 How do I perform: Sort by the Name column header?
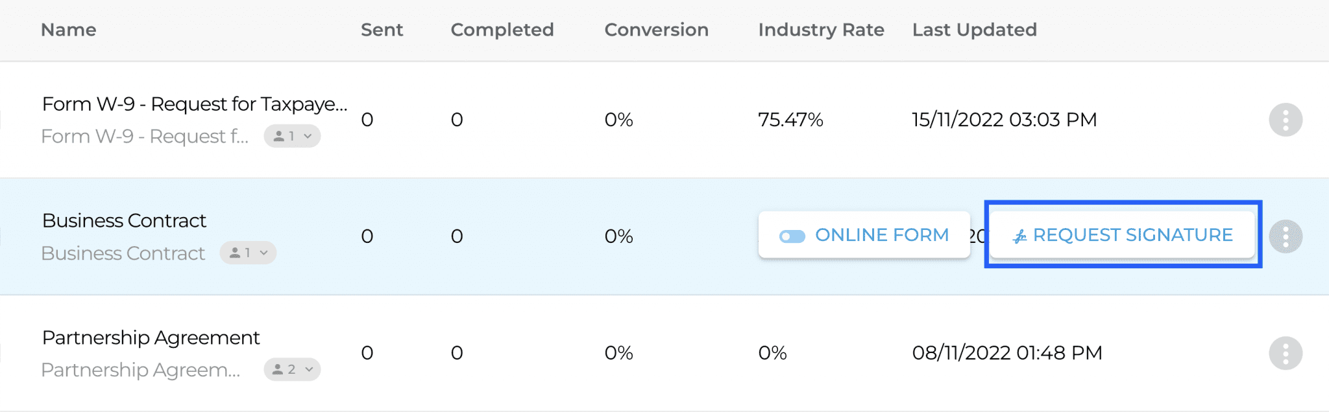click(x=69, y=30)
